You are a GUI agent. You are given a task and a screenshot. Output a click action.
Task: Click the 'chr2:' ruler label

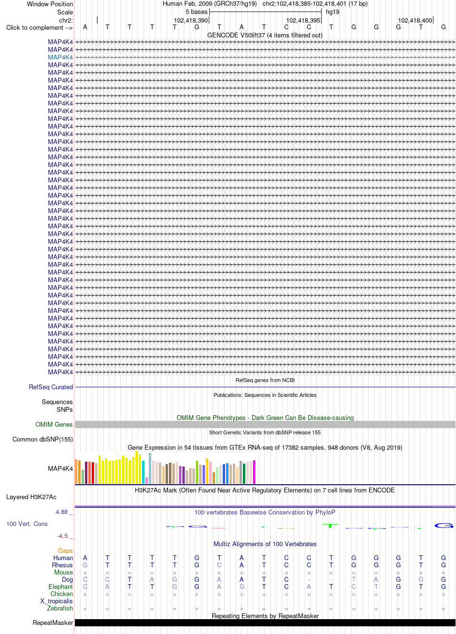tap(66, 21)
